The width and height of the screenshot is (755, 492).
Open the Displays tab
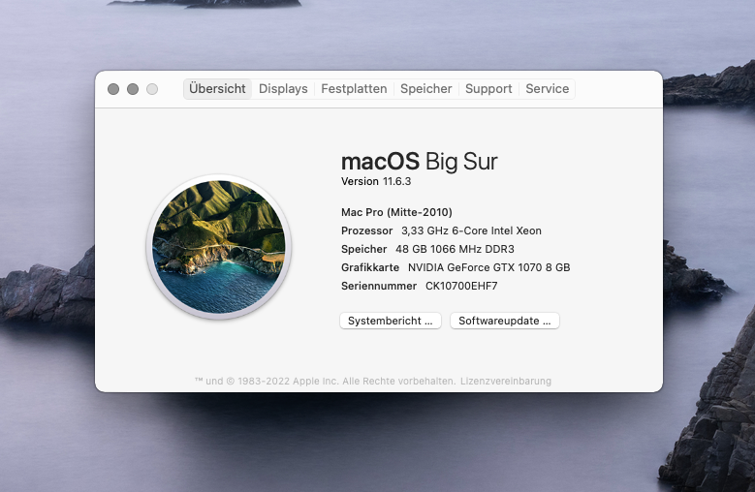coord(283,89)
